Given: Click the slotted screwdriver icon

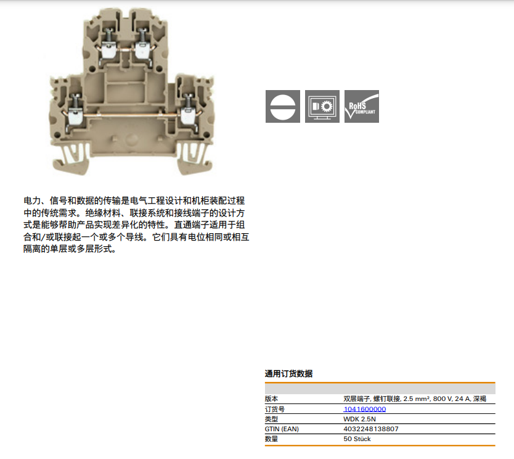Looking at the screenshot, I should (282, 106).
